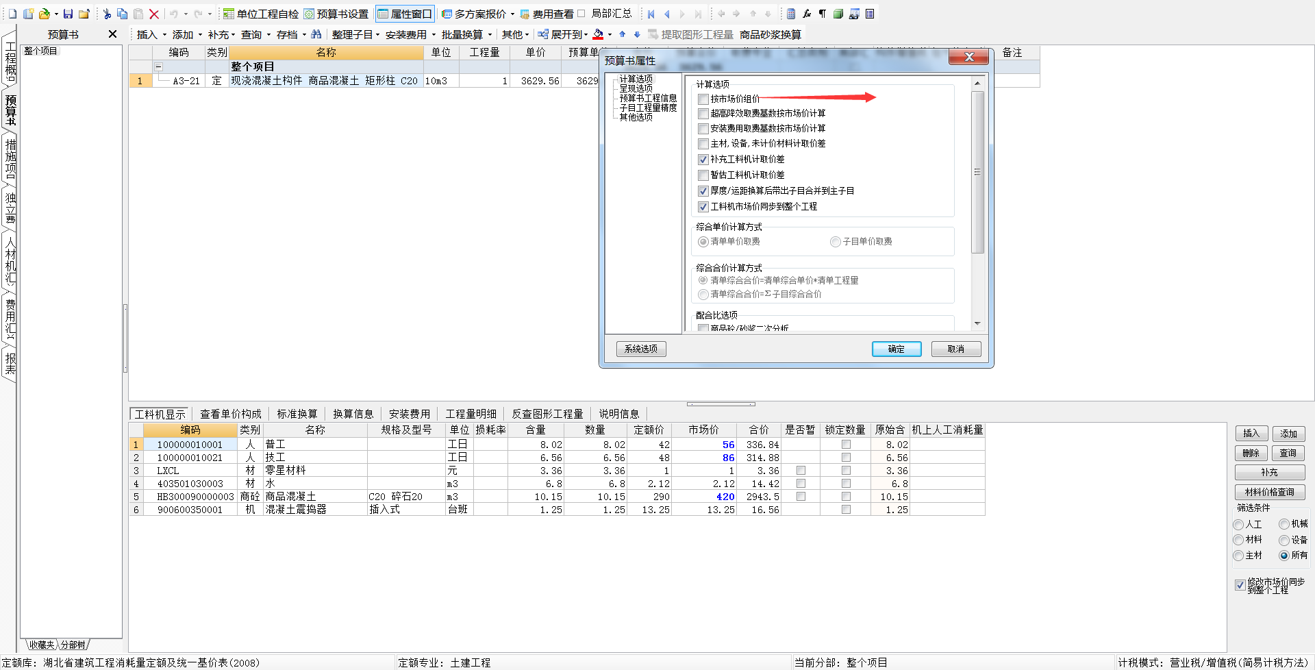The width and height of the screenshot is (1315, 670).
Task: Open the 插入 dropdown menu
Action: (151, 34)
